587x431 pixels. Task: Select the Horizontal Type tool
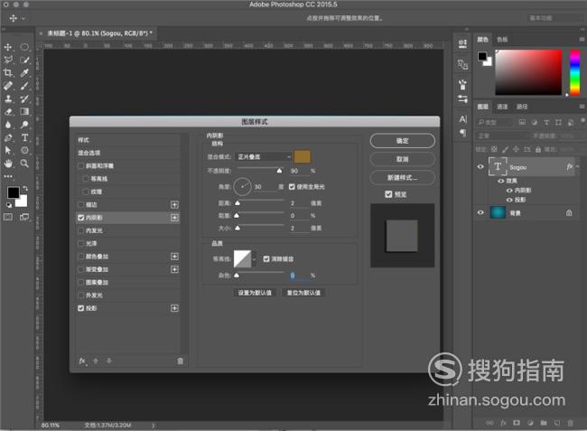(x=24, y=137)
